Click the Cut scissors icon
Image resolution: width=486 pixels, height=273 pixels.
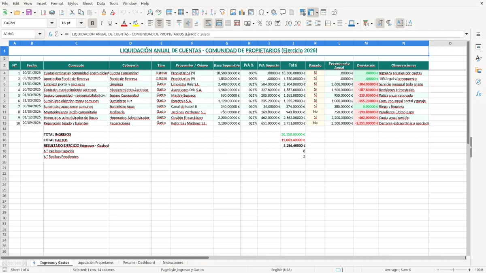tap(72, 13)
